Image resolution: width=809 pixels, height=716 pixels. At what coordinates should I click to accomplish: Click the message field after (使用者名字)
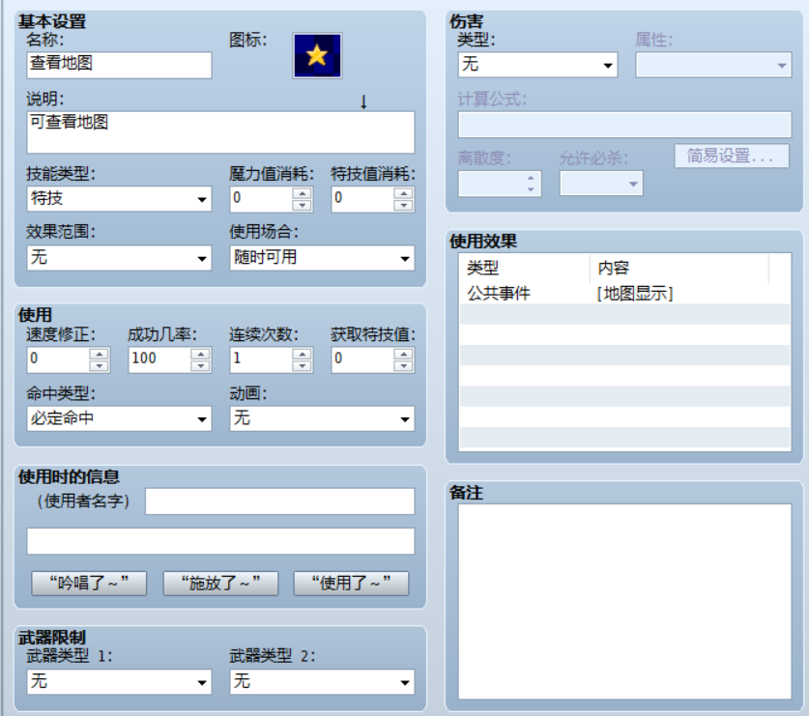point(279,501)
